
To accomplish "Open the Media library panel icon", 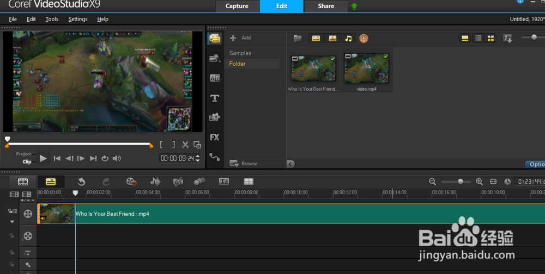I will pos(214,38).
